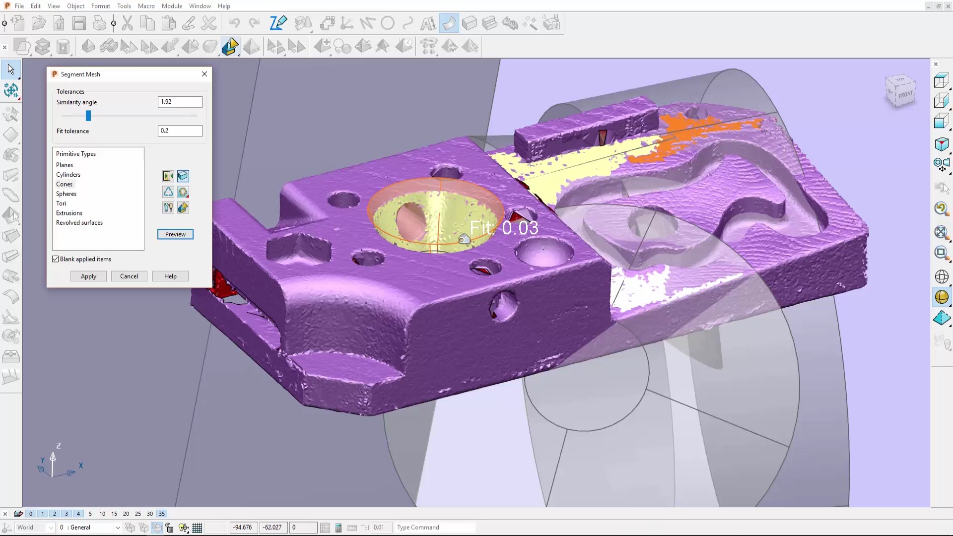The width and height of the screenshot is (953, 536).
Task: Click the shaded sphere view icon
Action: tap(942, 297)
